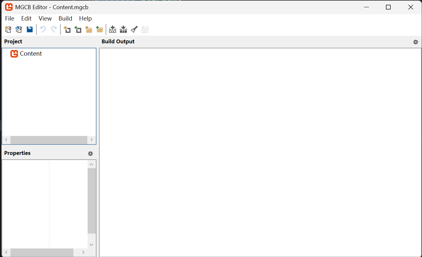Click Properties vertical scrollbar down arrow
This screenshot has height=257, width=422.
click(x=91, y=244)
